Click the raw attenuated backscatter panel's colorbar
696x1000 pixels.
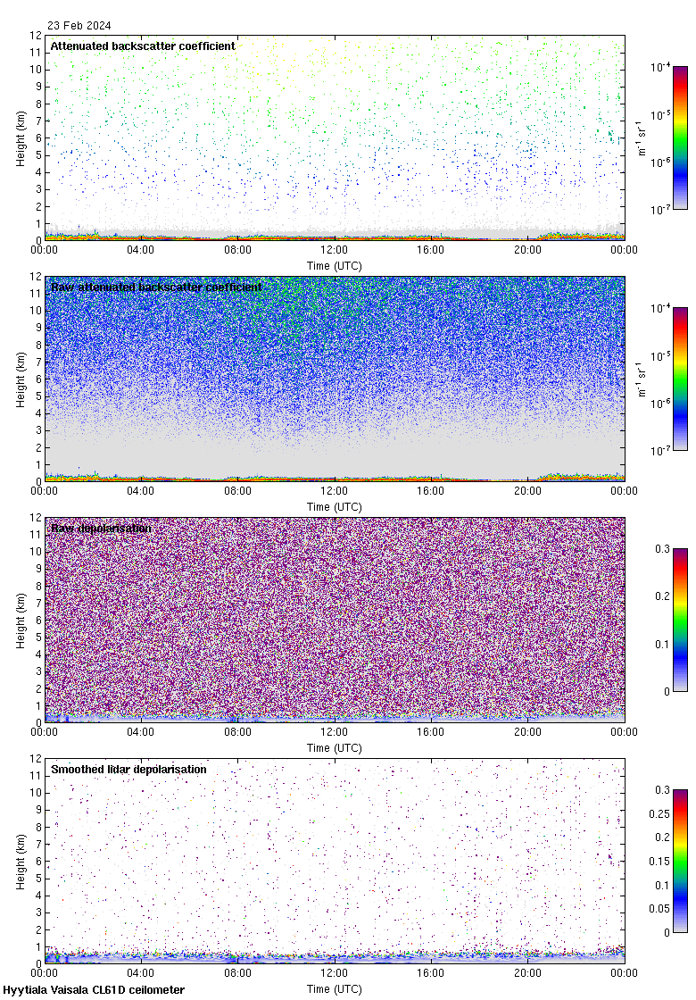click(x=680, y=379)
